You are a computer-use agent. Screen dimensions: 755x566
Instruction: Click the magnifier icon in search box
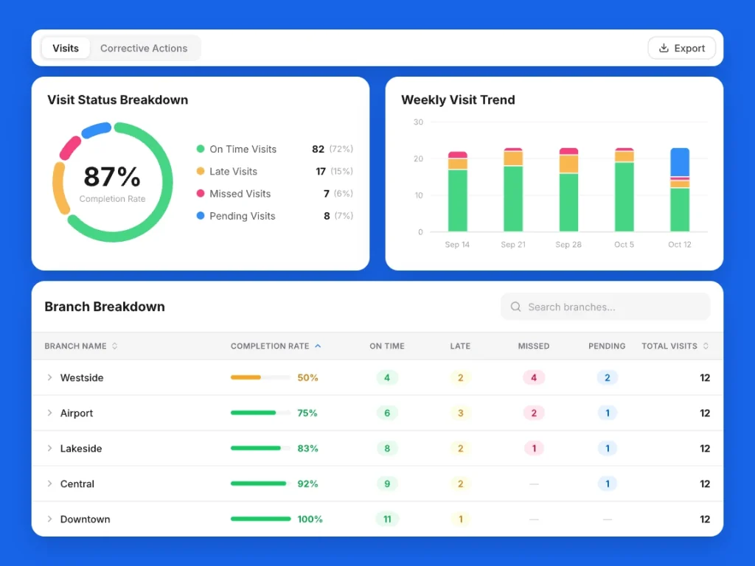515,307
